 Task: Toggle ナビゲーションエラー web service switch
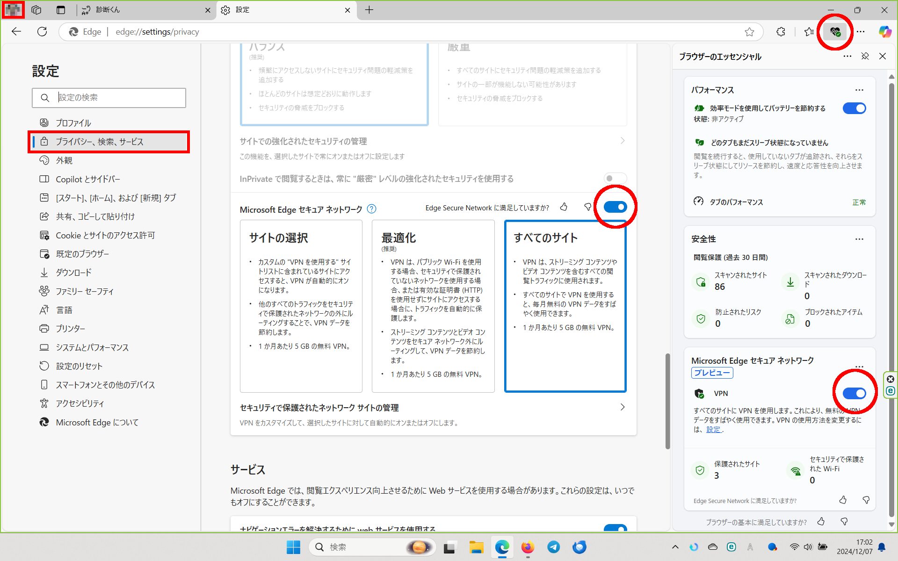pyautogui.click(x=615, y=528)
